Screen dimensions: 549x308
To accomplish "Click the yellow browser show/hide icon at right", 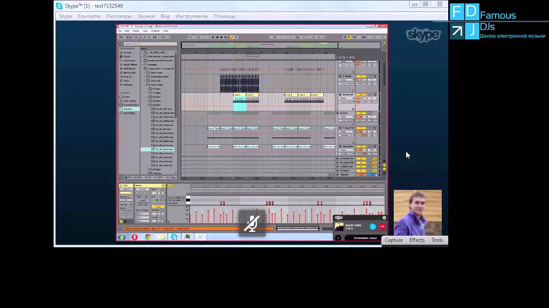I will click(384, 43).
